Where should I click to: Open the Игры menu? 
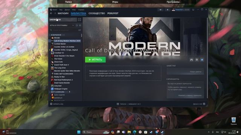[74, 10]
